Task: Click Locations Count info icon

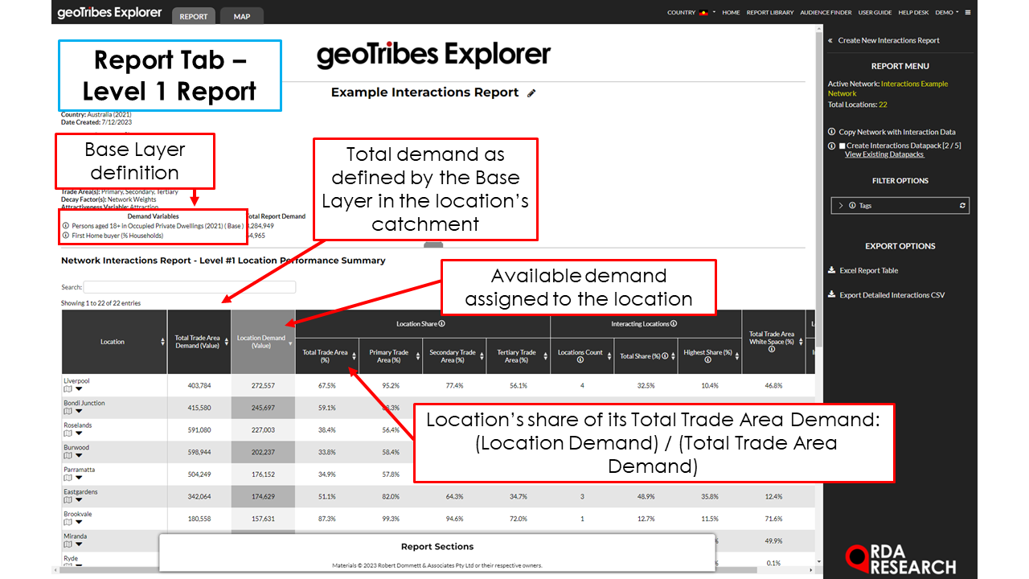Action: click(580, 360)
